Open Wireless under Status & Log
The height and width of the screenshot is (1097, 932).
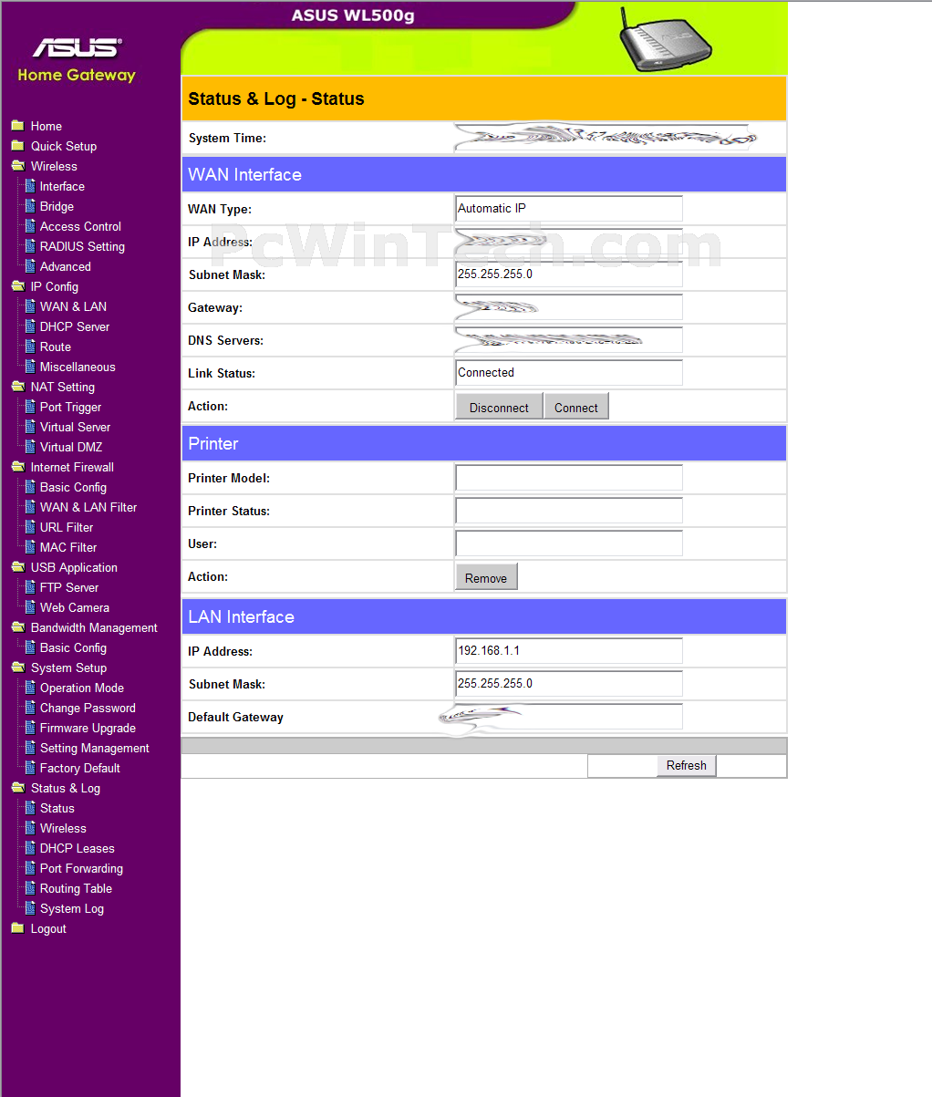tap(63, 828)
